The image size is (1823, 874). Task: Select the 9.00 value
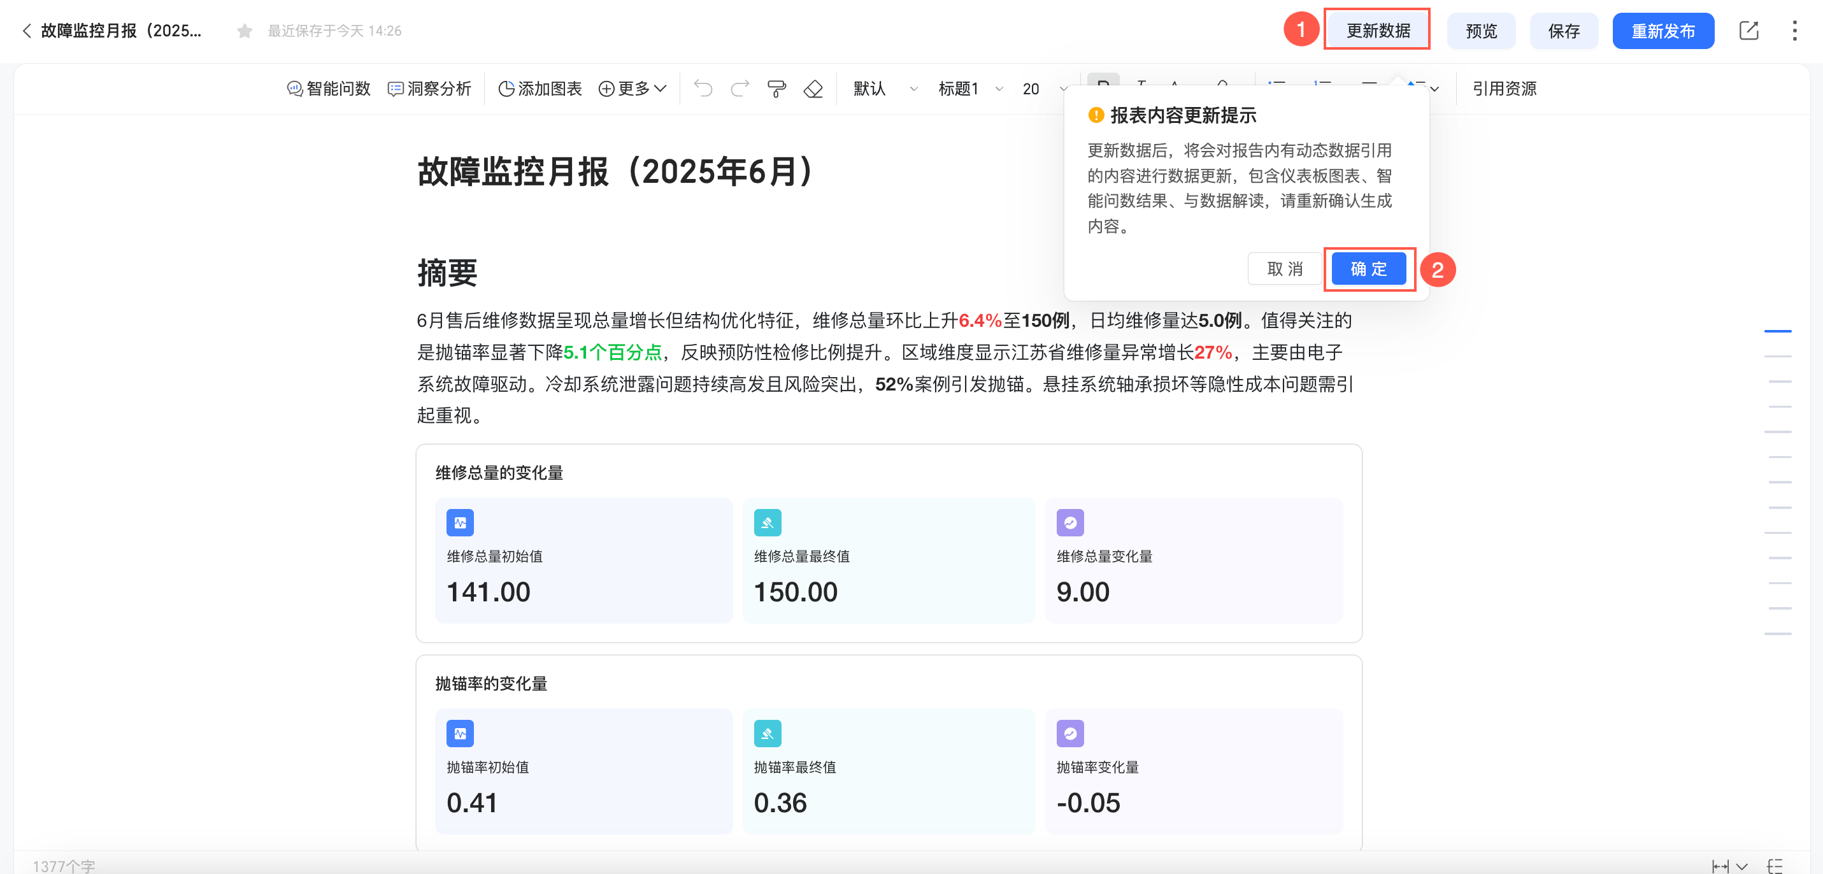click(x=1083, y=592)
